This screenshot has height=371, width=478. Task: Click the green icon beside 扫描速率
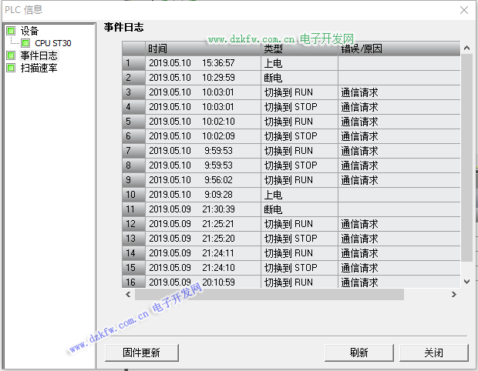[11, 68]
